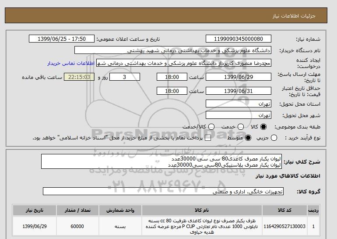Click product code 116429052713003 cell
This screenshot has width=337, height=239.
(284, 227)
